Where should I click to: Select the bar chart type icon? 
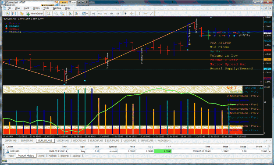pyautogui.click(x=49, y=14)
